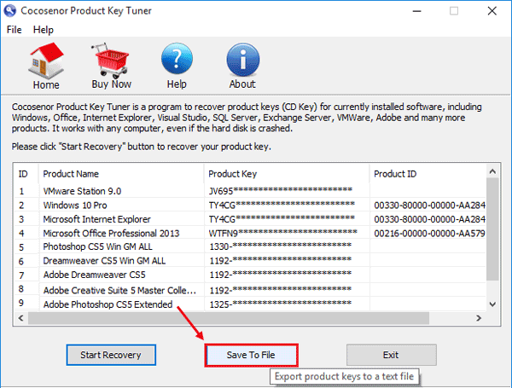Select Dreamweaver CS5 Win GM ALL row
This screenshot has width=512, height=388.
point(250,261)
